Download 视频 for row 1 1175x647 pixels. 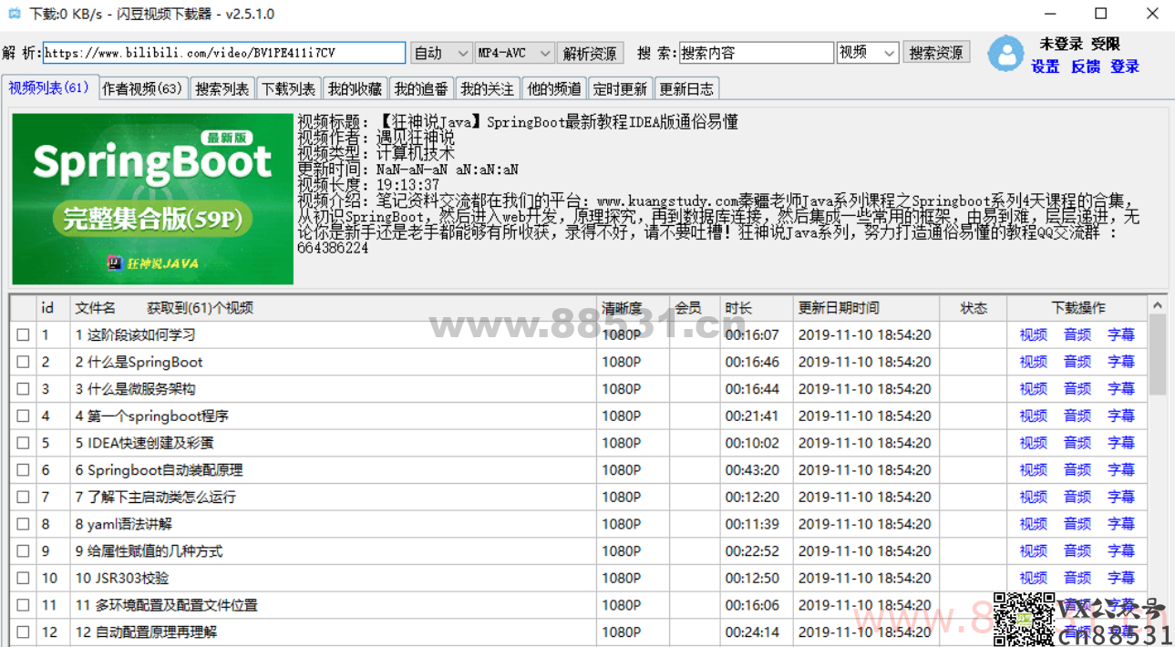pyautogui.click(x=1034, y=335)
